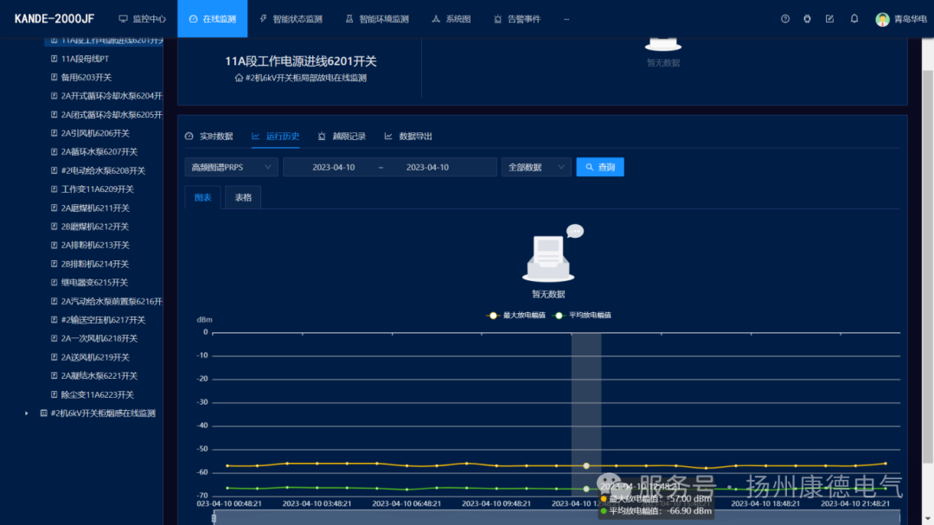Click the 青岛华电 user avatar
The image size is (934, 525).
click(x=882, y=19)
